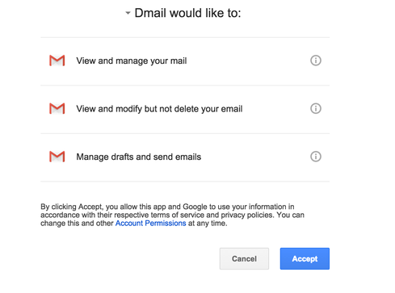Click Gmail icon next to Manage drafts

pyautogui.click(x=57, y=157)
